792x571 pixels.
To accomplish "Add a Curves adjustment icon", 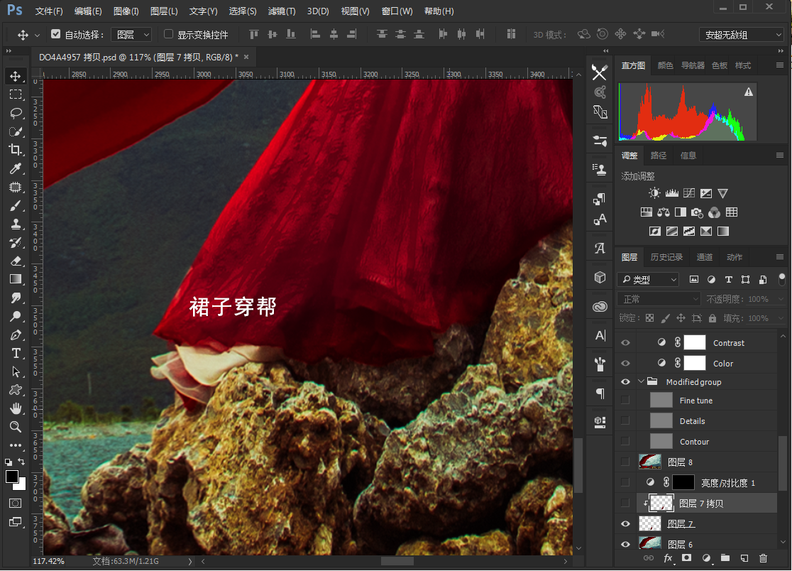I will [689, 193].
